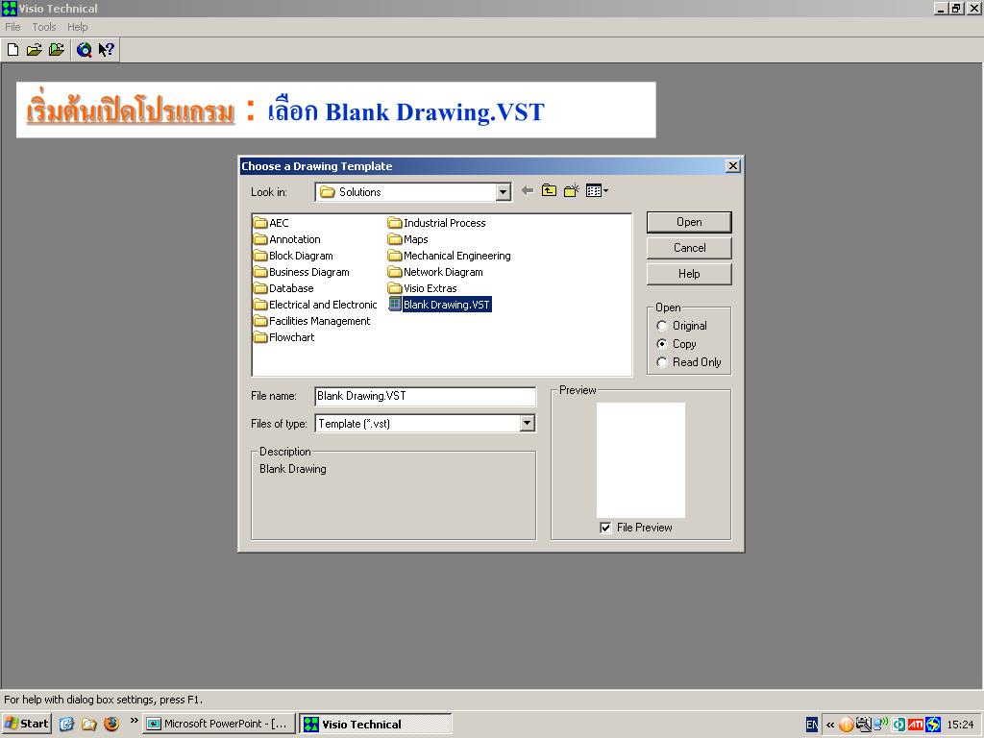This screenshot has height=738, width=984.
Task: Click the 15:24 clock in the tray
Action: point(960,725)
